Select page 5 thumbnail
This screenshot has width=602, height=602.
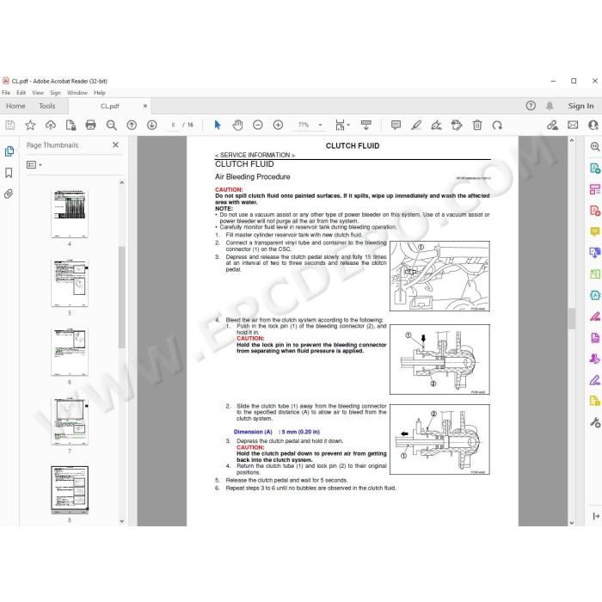(x=70, y=283)
